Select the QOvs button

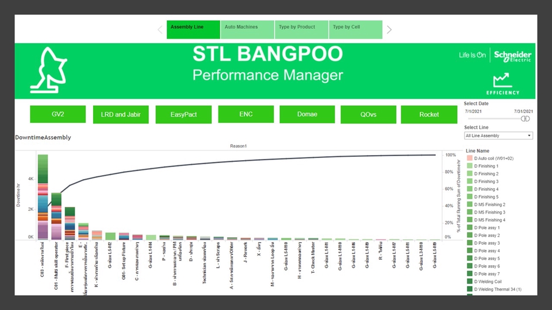(368, 115)
